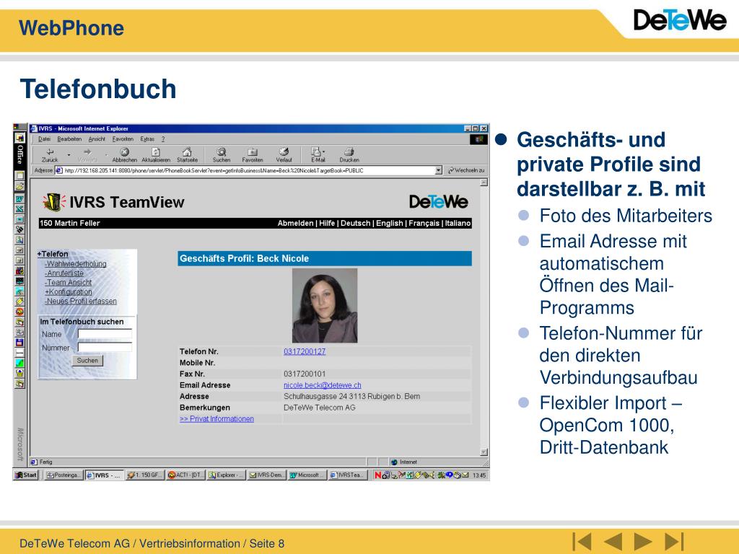Image resolution: width=739 pixels, height=554 pixels.
Task: Open the Team Ansicht link
Action: (69, 283)
